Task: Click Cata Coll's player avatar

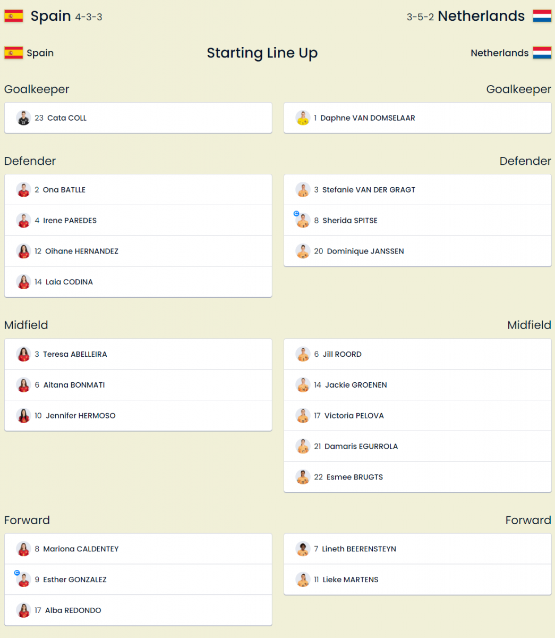Action: [x=23, y=118]
